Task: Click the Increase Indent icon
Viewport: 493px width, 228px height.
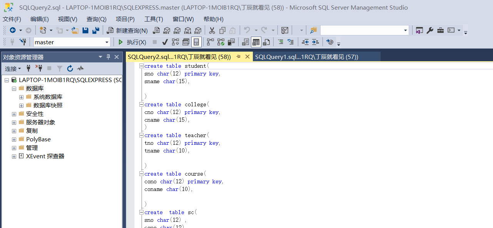Action: pos(315,42)
